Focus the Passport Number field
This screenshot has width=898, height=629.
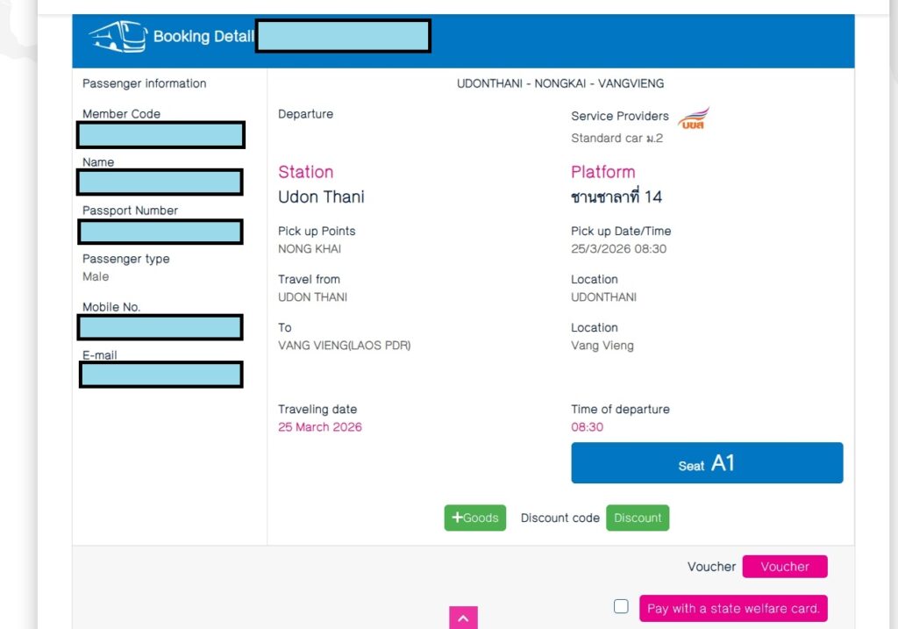[x=160, y=232]
